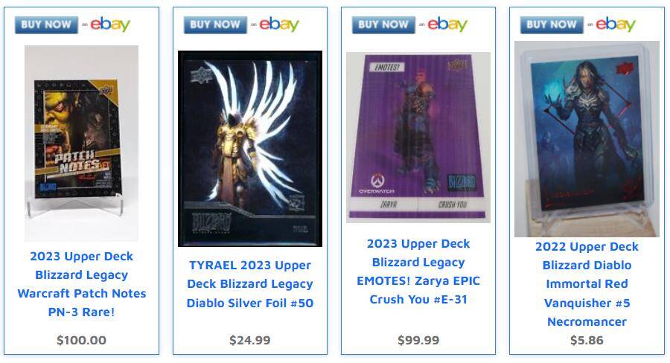Click Buy Now button for Warcraft Patch Notes card
The width and height of the screenshot is (670, 363).
(46, 25)
